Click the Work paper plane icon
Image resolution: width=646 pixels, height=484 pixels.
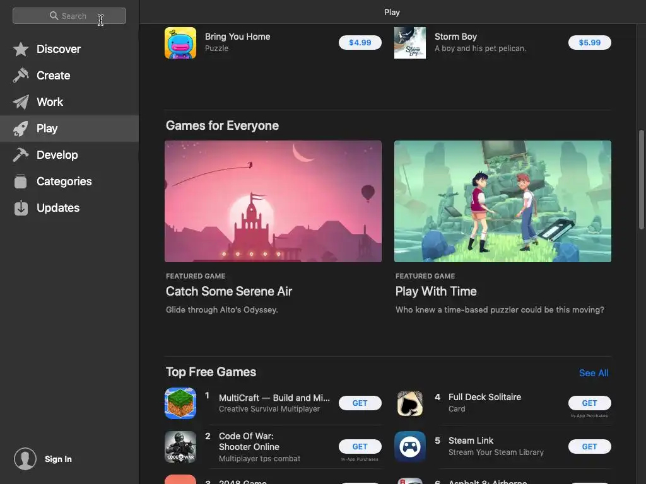[21, 102]
